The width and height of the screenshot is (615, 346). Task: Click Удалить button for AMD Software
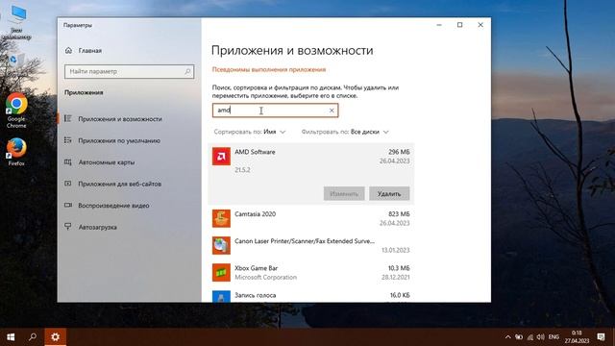389,193
